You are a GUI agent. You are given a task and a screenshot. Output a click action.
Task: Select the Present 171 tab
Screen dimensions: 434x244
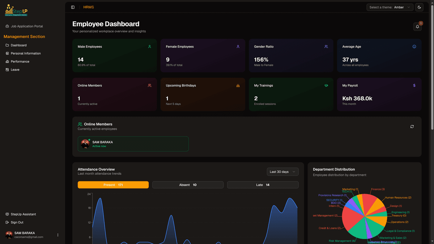[x=113, y=185]
